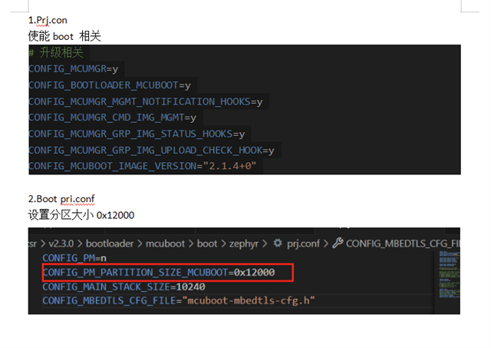Click the "CONFIG_MBEDTLS_CFG_FI" breadcrumb symbol

click(x=403, y=244)
